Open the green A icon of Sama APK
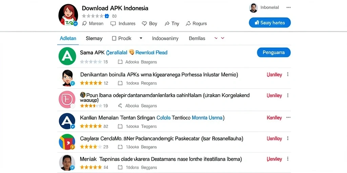 67,56
